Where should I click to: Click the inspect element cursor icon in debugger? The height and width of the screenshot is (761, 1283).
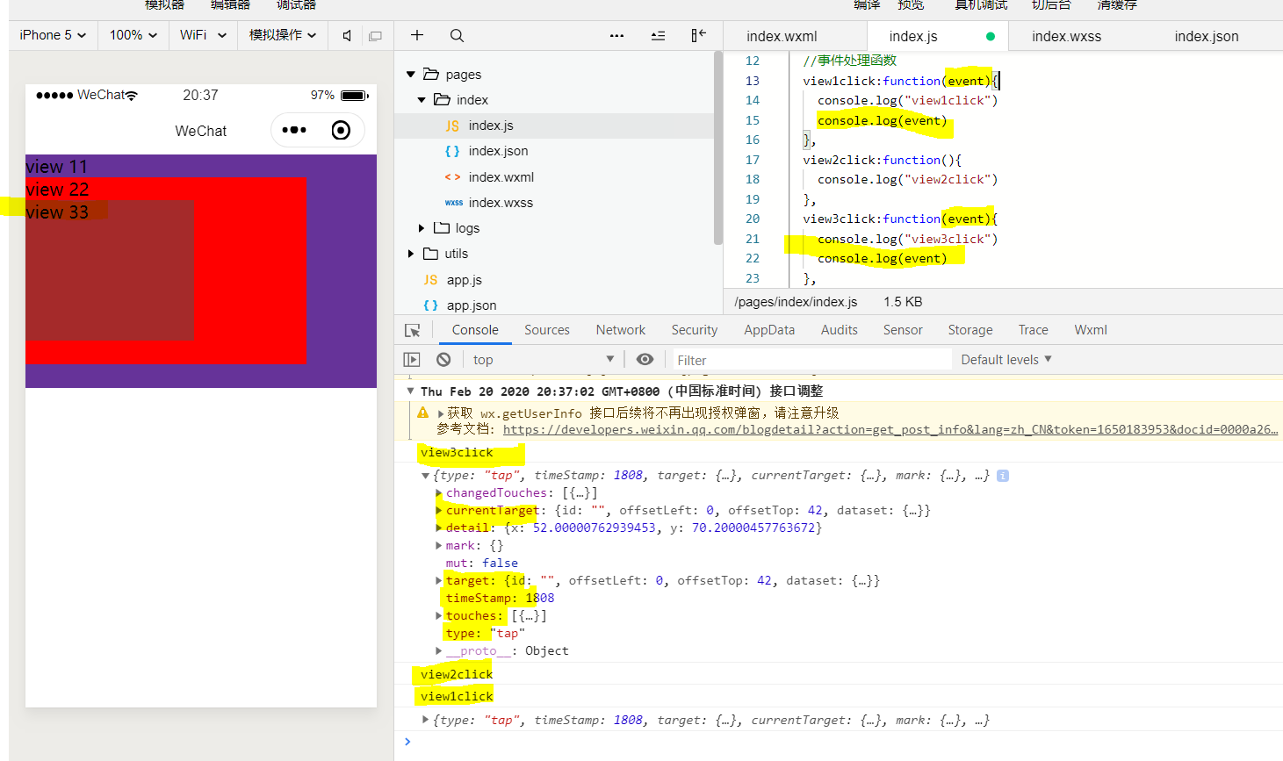coord(411,329)
